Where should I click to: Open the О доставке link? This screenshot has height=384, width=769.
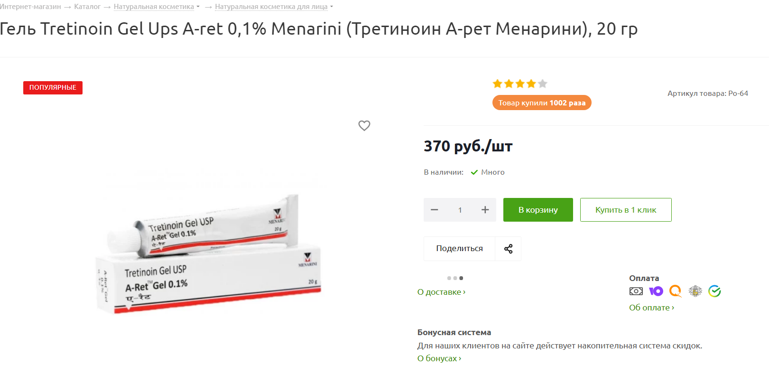(441, 292)
